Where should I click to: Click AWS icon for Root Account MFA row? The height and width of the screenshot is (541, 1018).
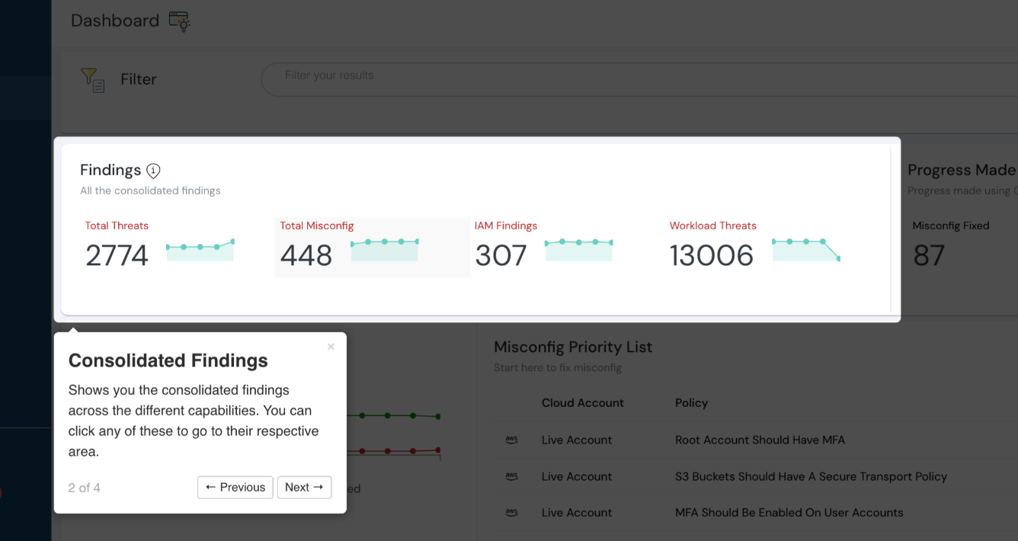coord(511,440)
